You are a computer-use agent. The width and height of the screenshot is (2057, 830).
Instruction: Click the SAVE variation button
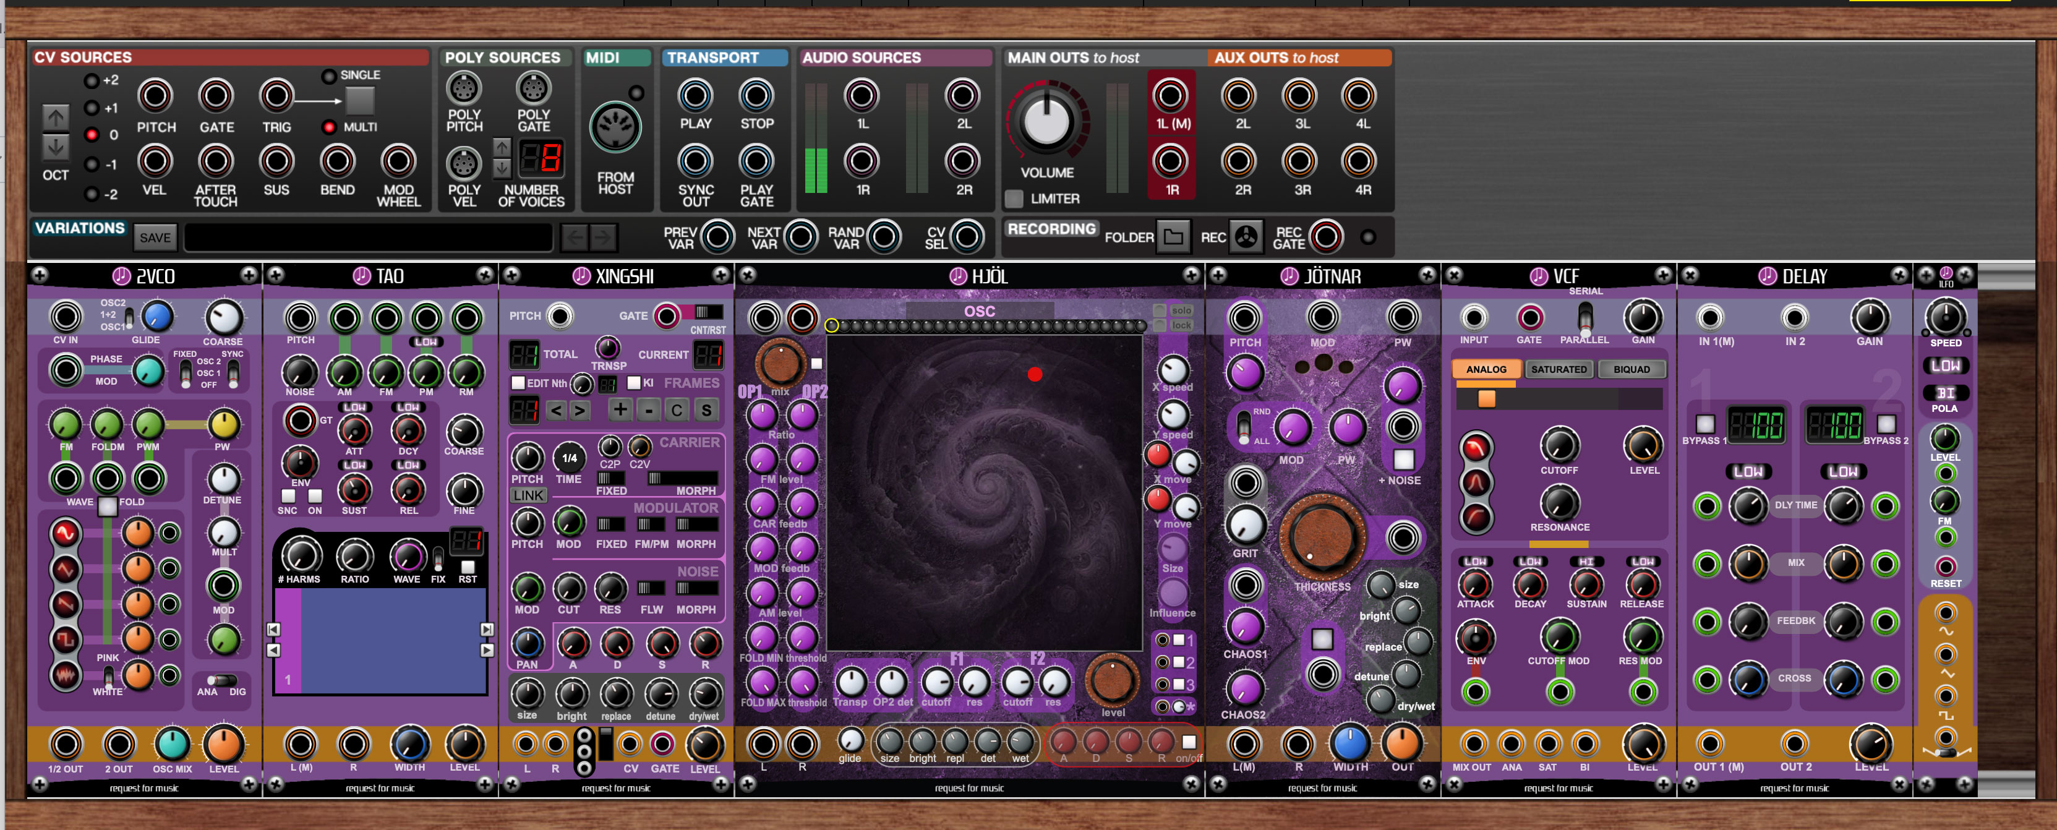tap(155, 237)
